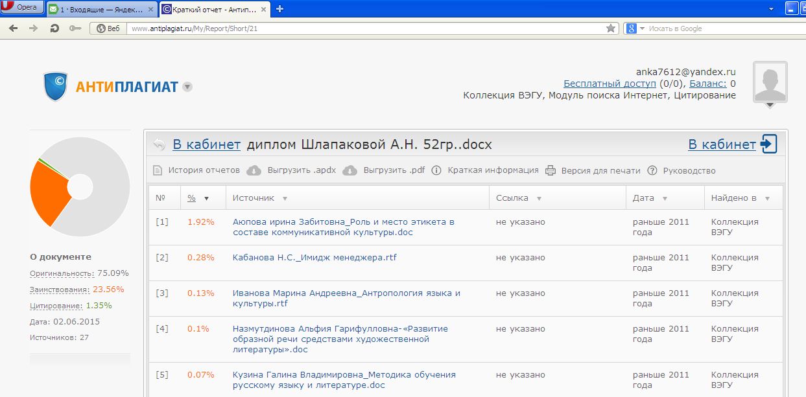
Task: Click the bookmark star in address bar
Action: [x=610, y=28]
